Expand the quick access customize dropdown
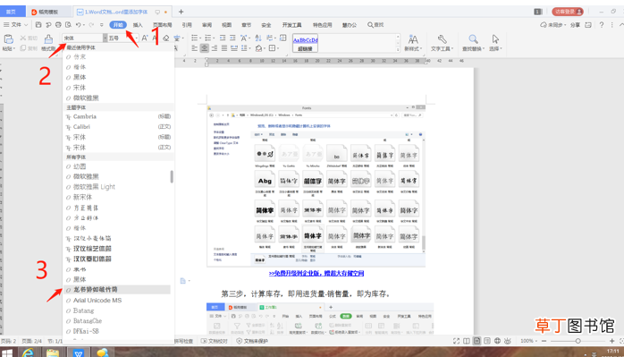Image resolution: width=624 pixels, height=357 pixels. coord(102,25)
